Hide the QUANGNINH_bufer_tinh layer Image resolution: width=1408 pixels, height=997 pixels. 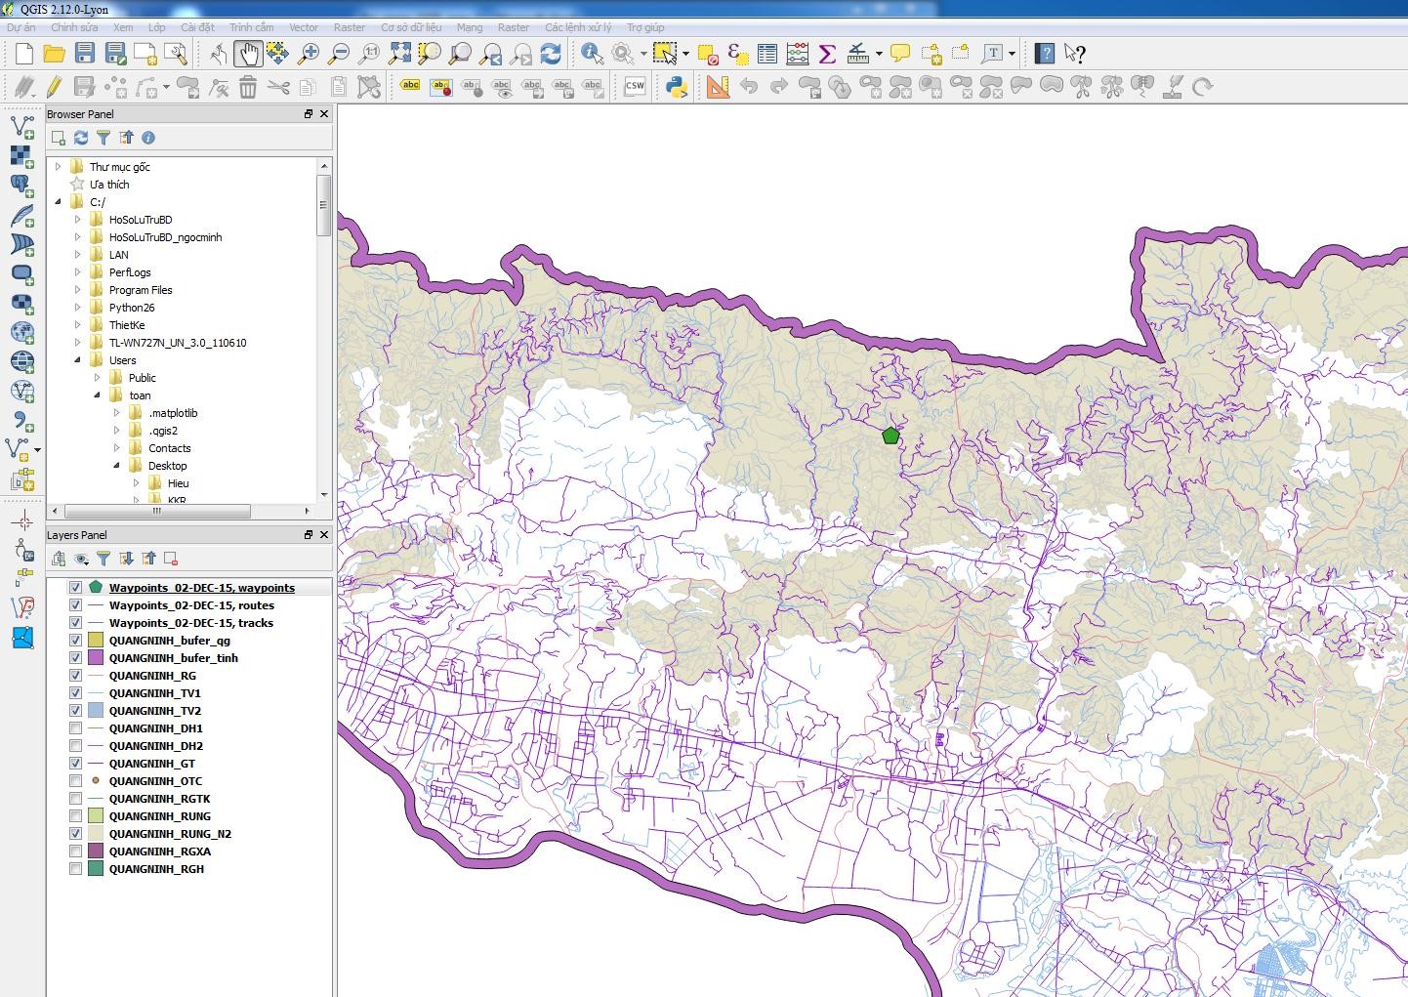click(75, 658)
